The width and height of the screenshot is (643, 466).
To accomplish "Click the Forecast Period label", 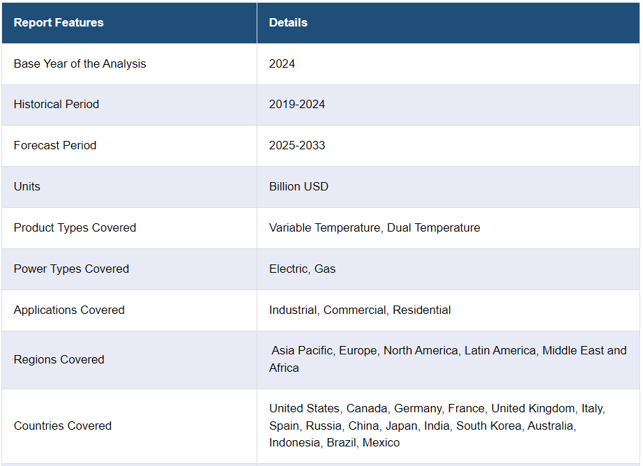I will (x=55, y=145).
